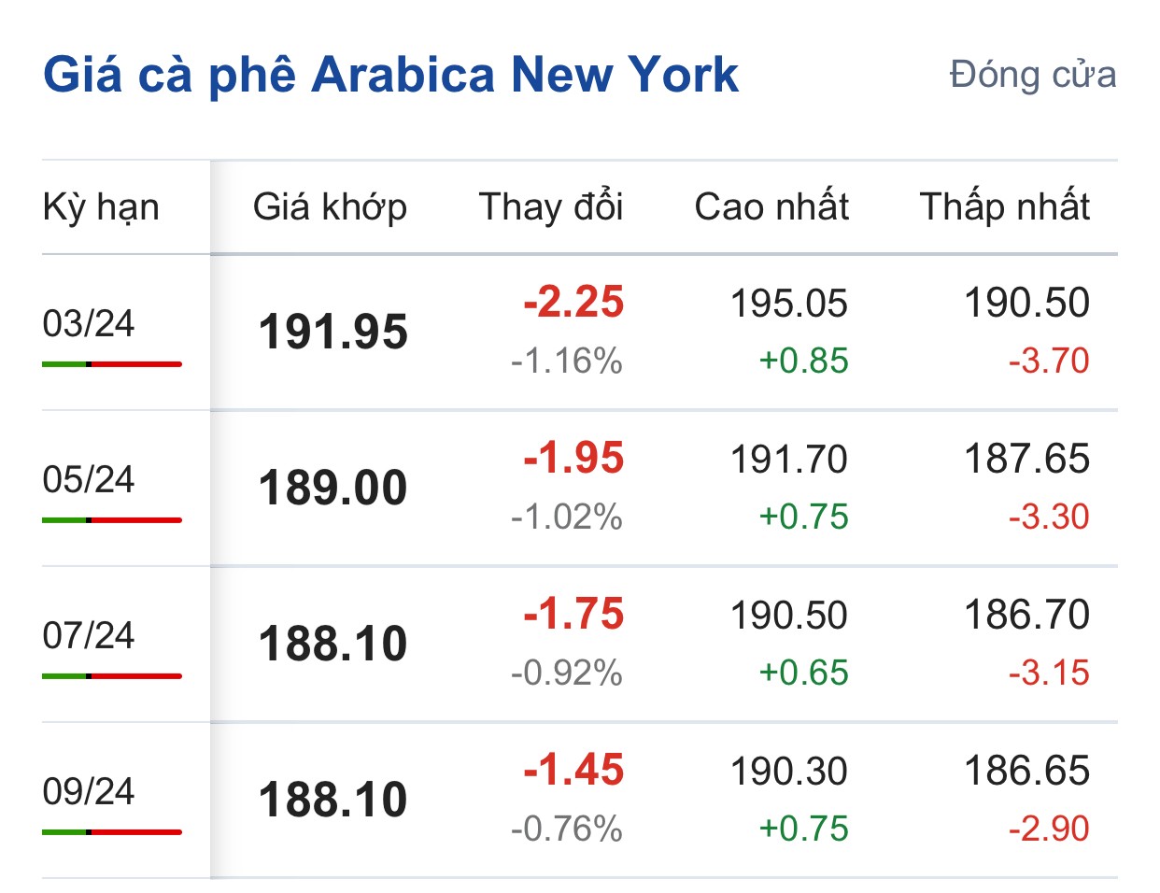Click the 189.00 matched price
This screenshot has height=893, width=1160.
pyautogui.click(x=333, y=489)
